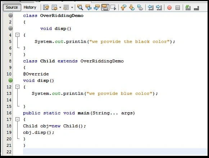Click the gutter glyph beside first void disp()

(x=10, y=28)
